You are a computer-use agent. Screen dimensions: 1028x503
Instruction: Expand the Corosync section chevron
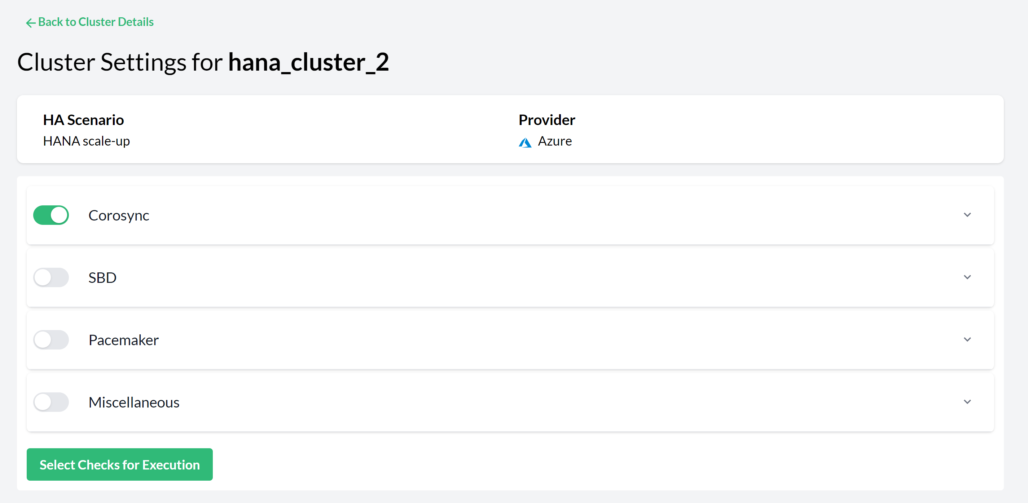pos(967,215)
